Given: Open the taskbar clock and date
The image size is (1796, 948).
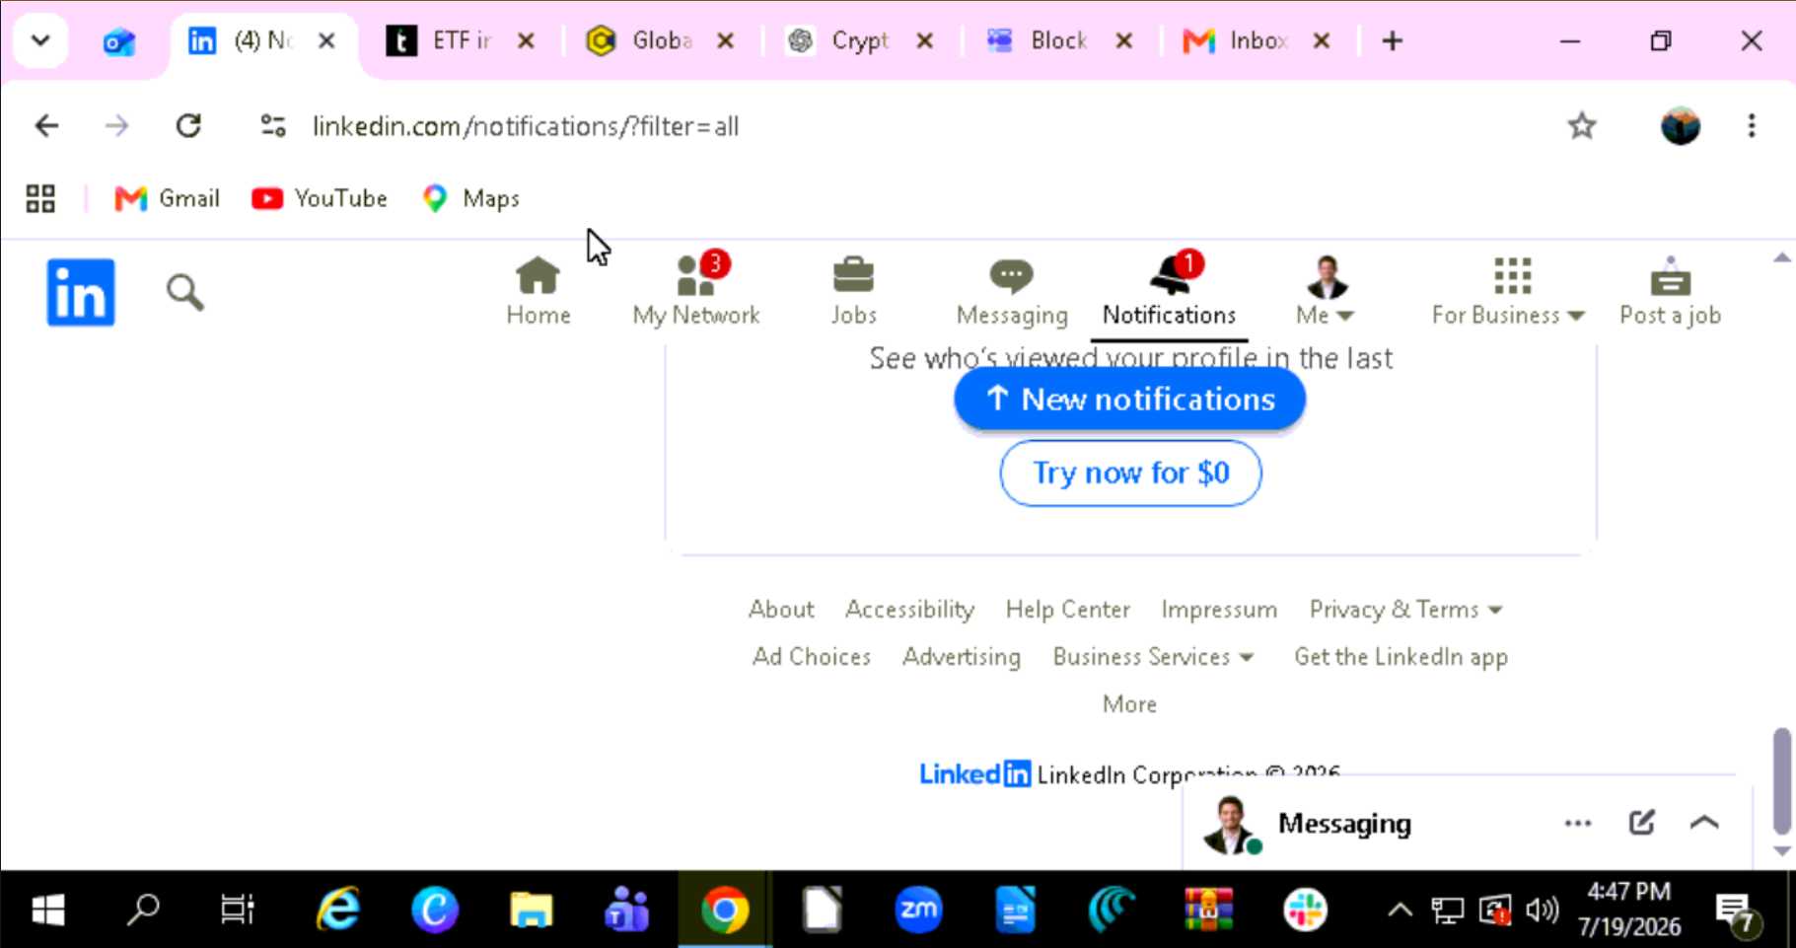Looking at the screenshot, I should (x=1629, y=910).
